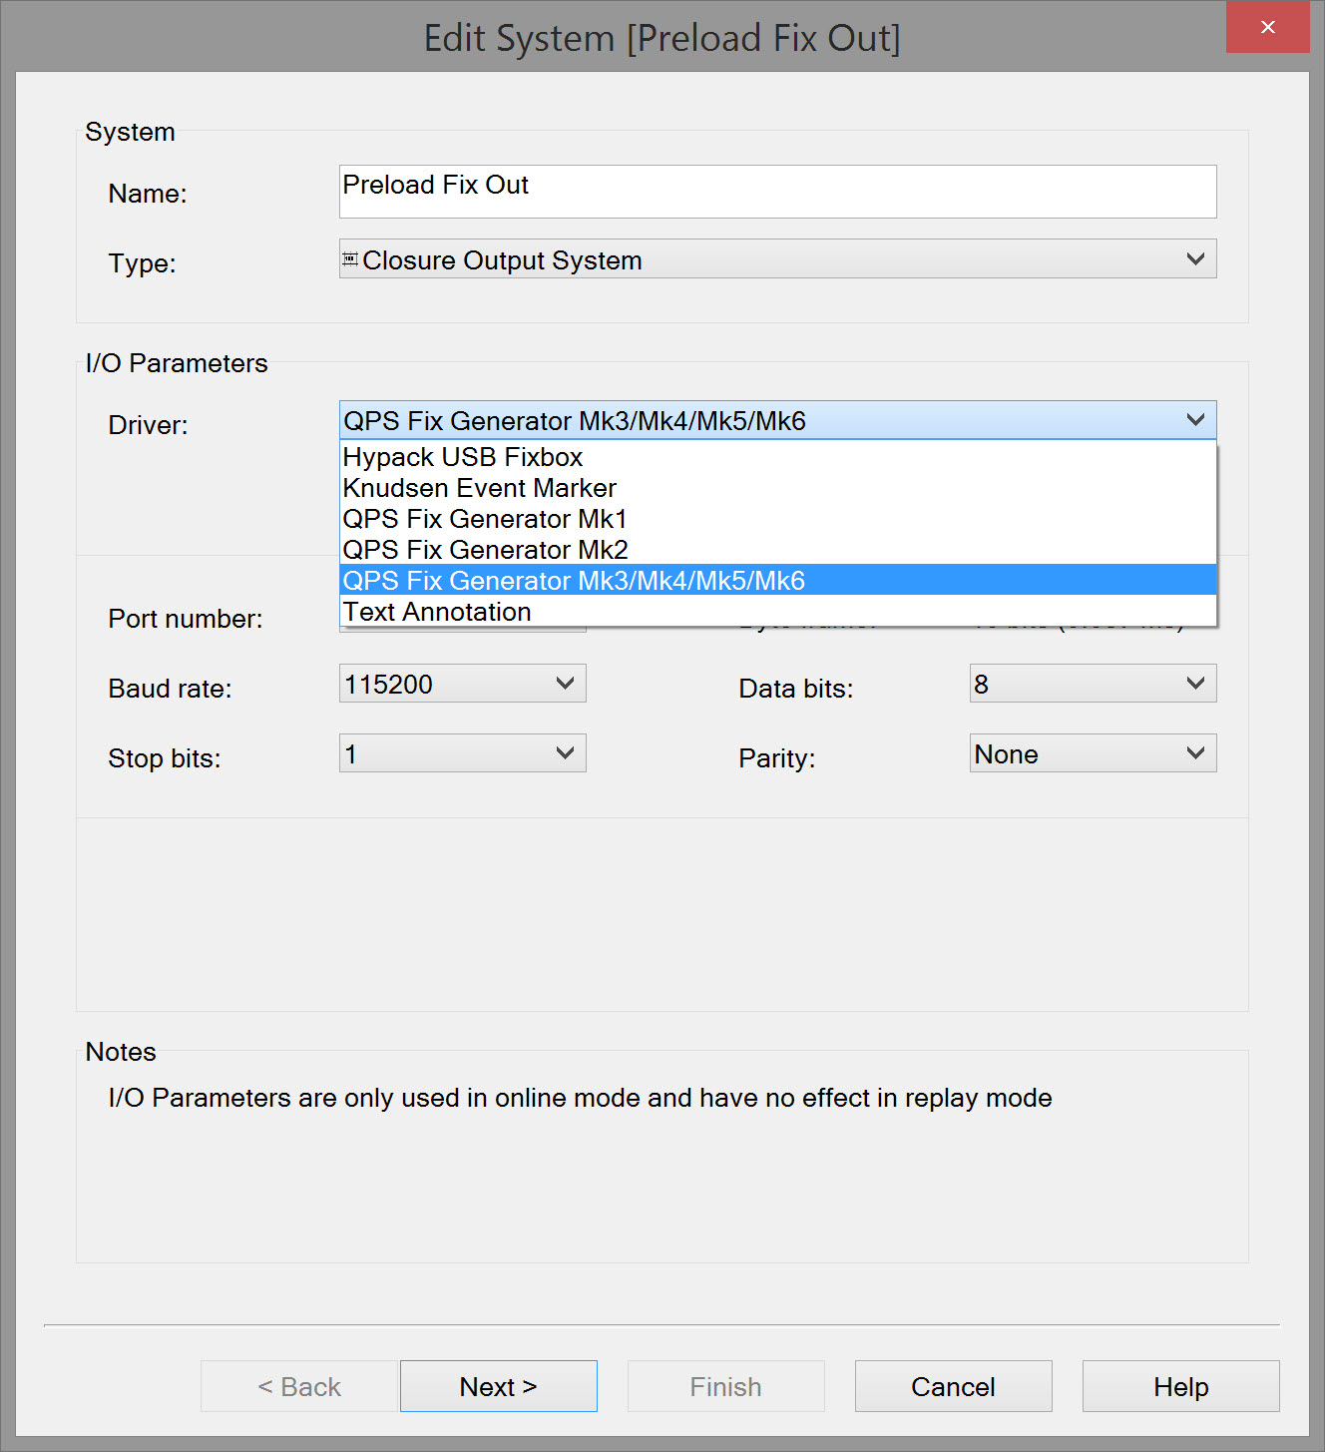Choose Knudsen Event Marker from driver list

[479, 488]
